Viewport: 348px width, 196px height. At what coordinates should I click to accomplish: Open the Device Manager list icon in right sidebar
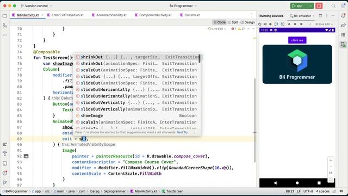pyautogui.click(x=343, y=35)
